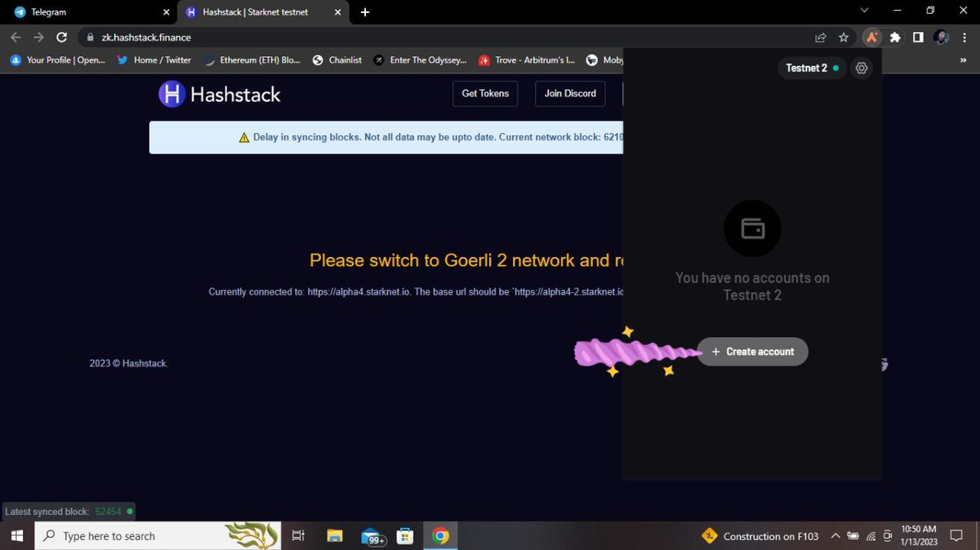
Task: Open the Chrome extensions puzzle icon
Action: [895, 37]
